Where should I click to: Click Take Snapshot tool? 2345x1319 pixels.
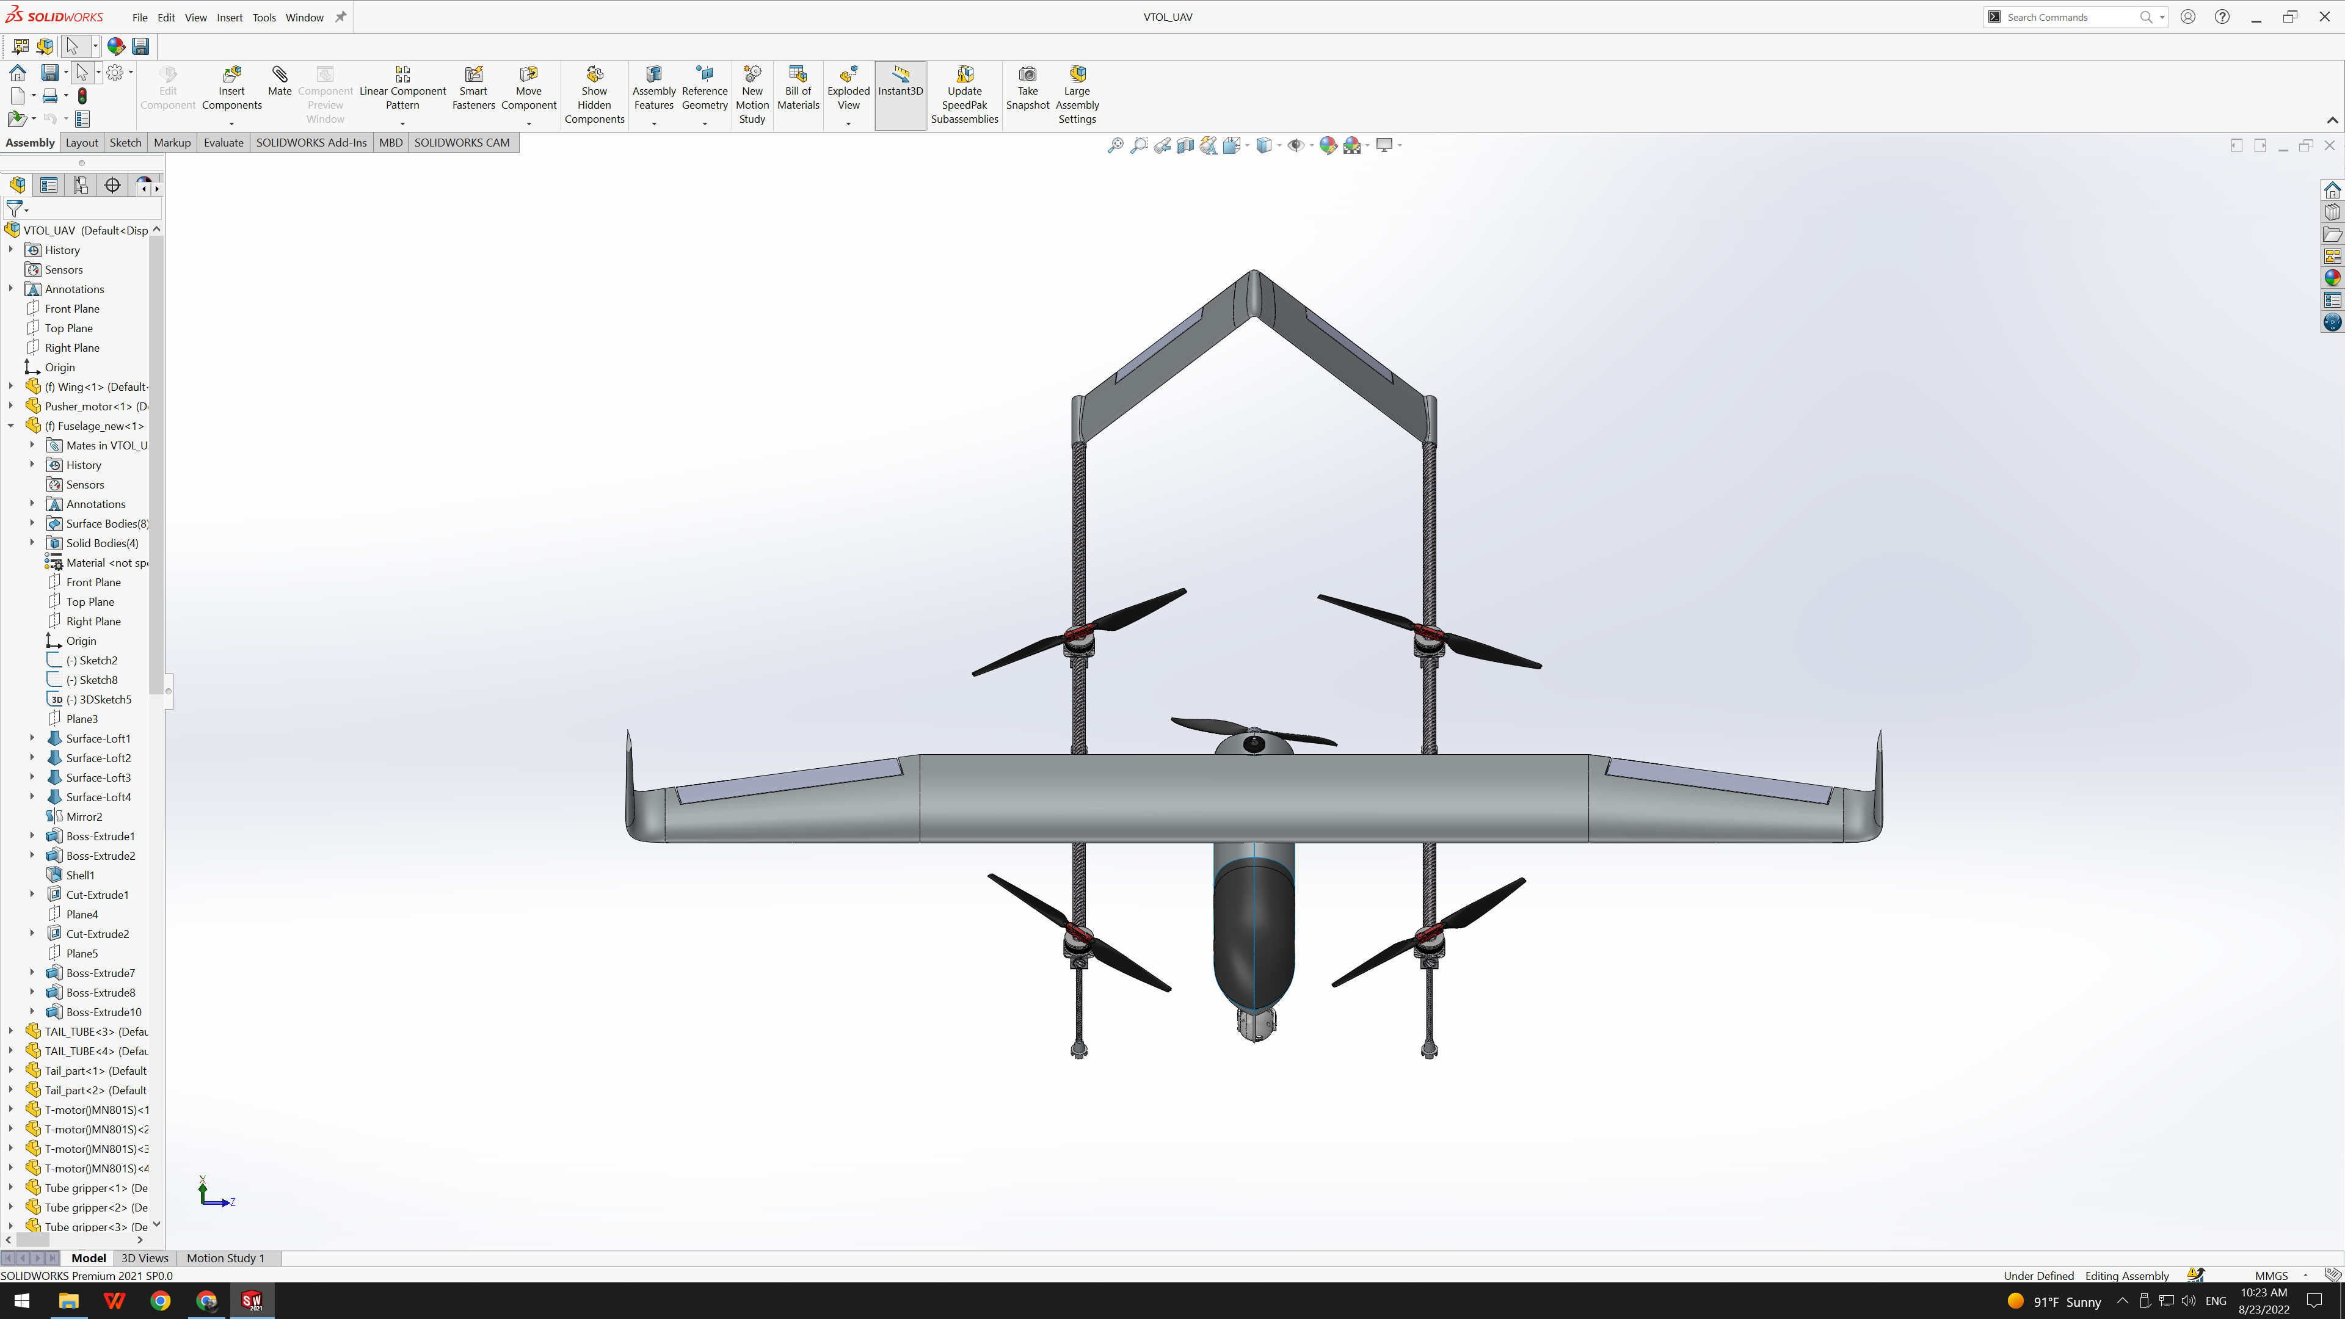tap(1028, 89)
